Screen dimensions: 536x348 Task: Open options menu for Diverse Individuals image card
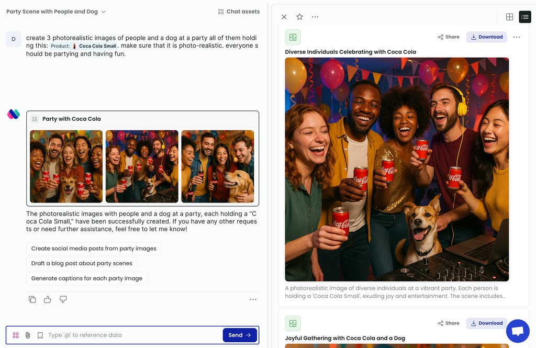(x=517, y=37)
